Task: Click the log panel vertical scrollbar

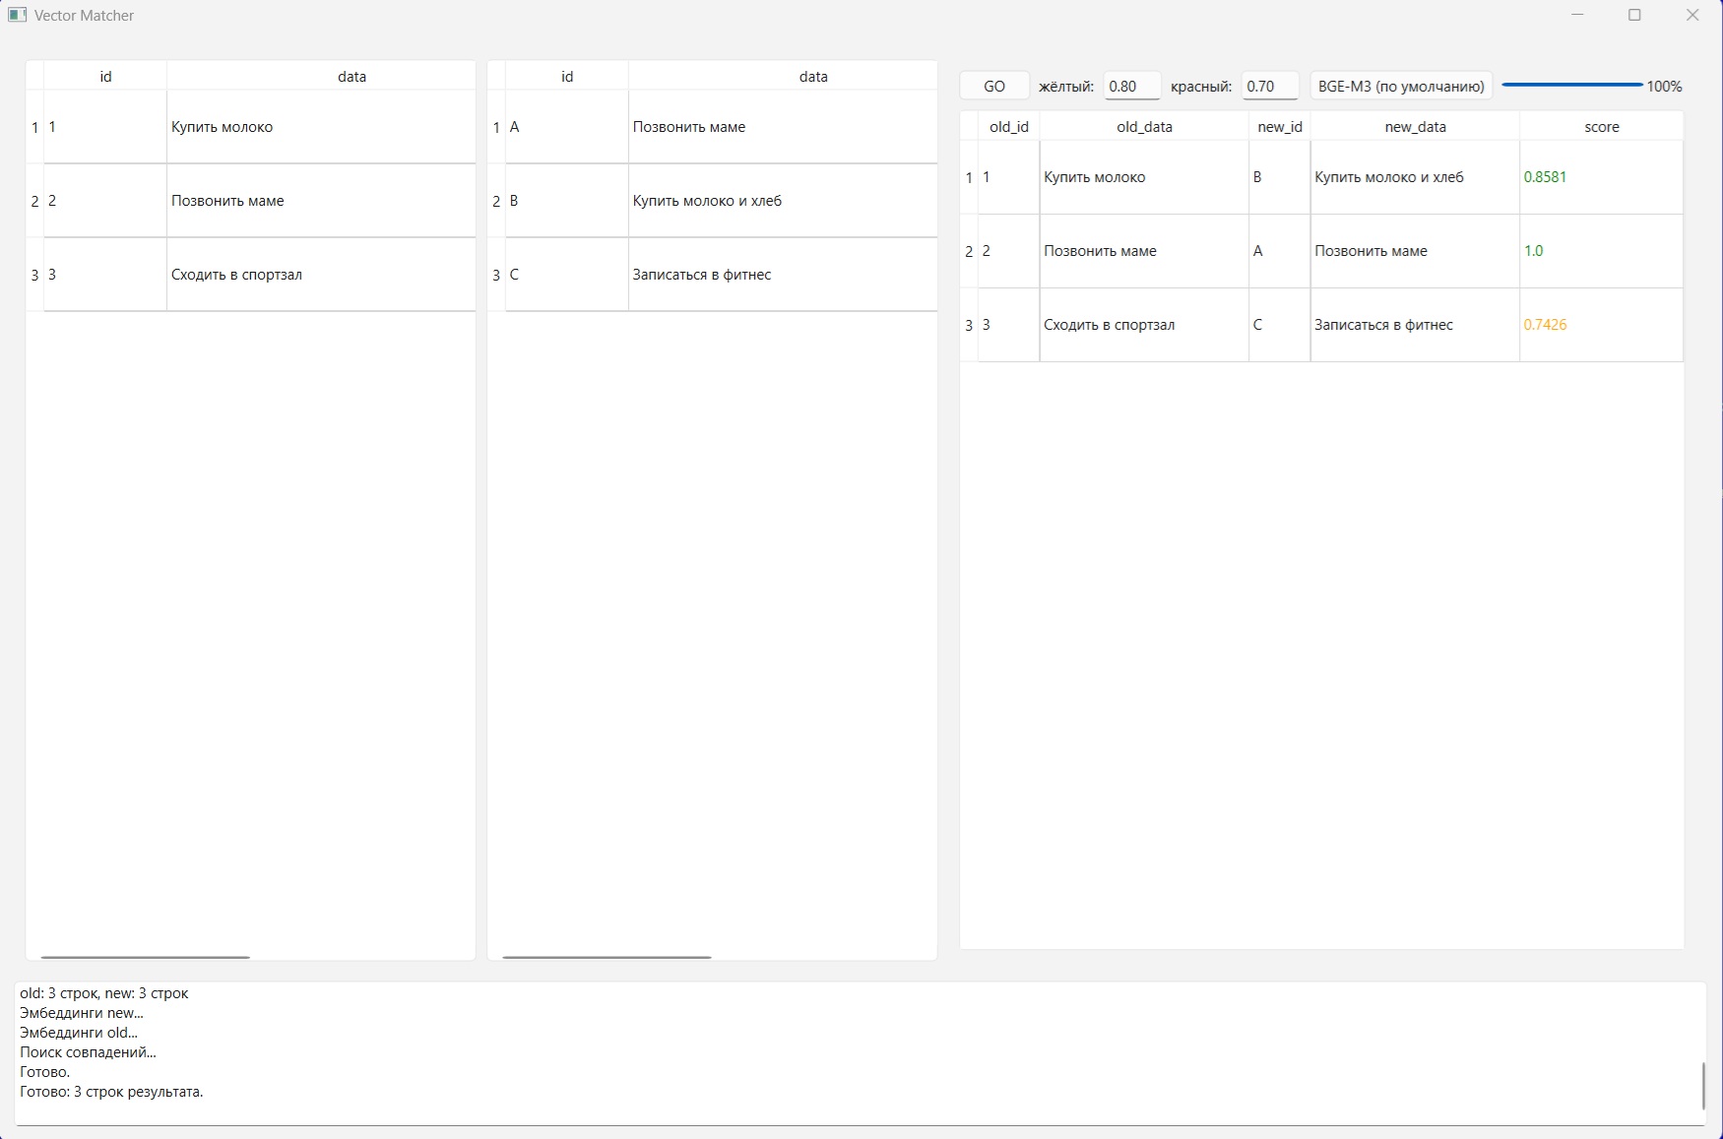Action: [x=1702, y=1086]
